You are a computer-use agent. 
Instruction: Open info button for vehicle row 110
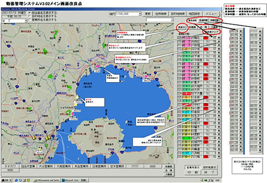[219, 42]
